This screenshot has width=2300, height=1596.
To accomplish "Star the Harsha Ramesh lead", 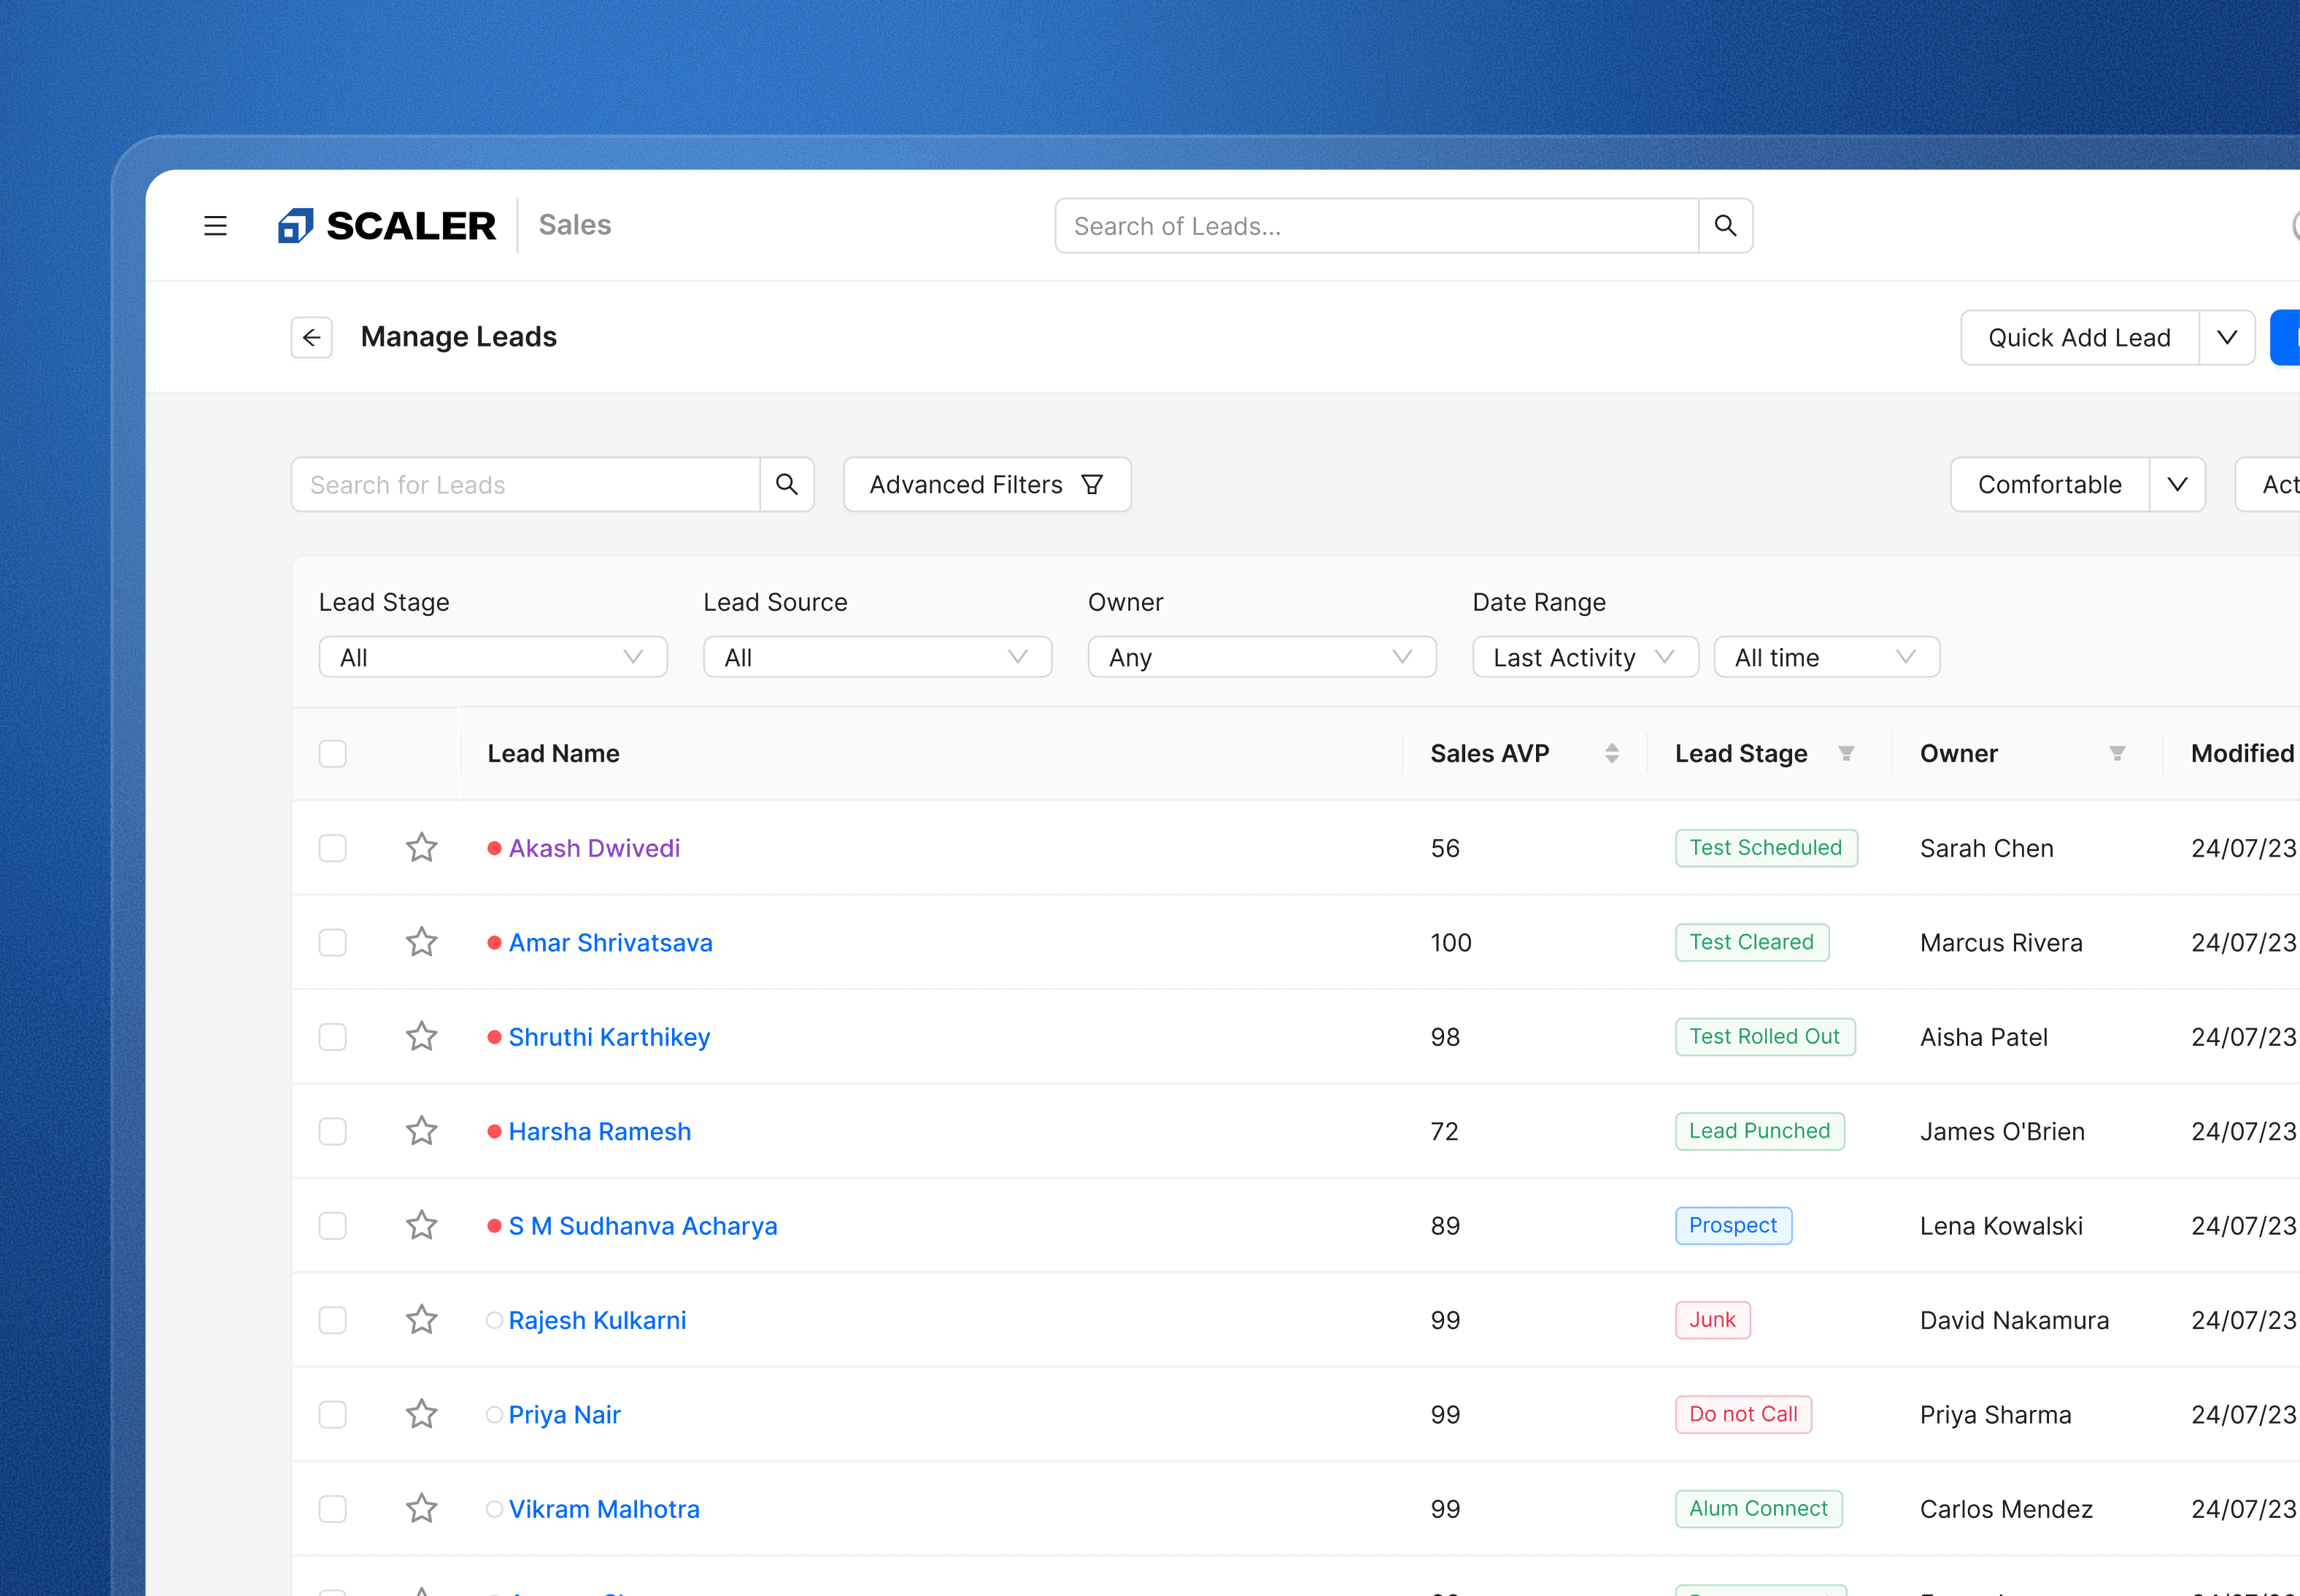I will click(422, 1131).
